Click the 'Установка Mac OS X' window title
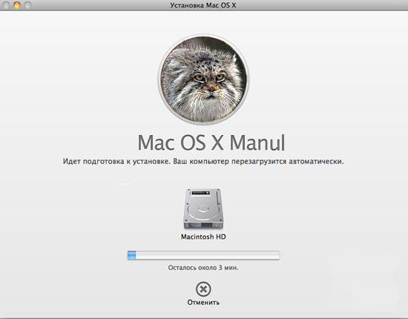The image size is (408, 319). coord(203,5)
